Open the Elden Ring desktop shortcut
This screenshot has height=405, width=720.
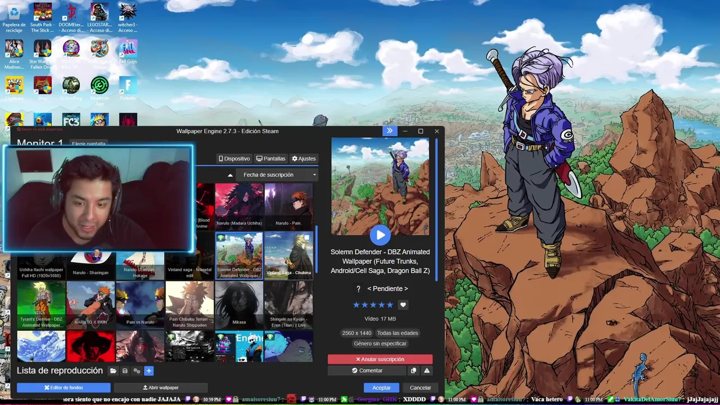pyautogui.click(x=71, y=88)
